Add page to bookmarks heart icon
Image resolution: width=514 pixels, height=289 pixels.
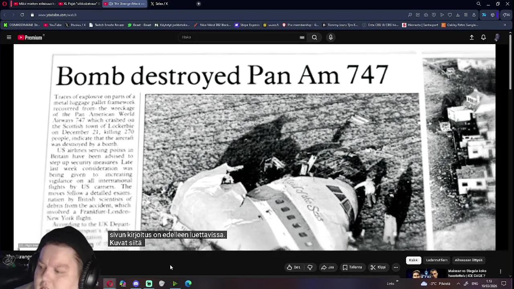[x=450, y=15]
